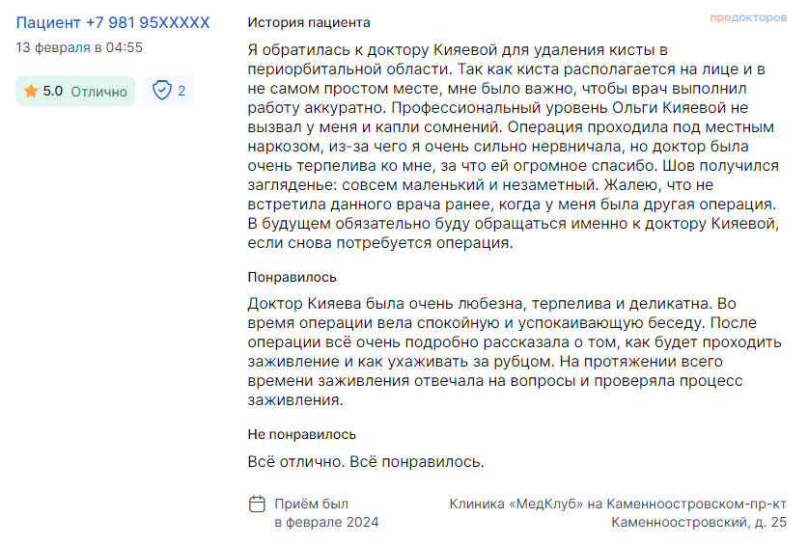The width and height of the screenshot is (808, 546).
Task: Click the Понравилось section heading
Action: coord(293,277)
